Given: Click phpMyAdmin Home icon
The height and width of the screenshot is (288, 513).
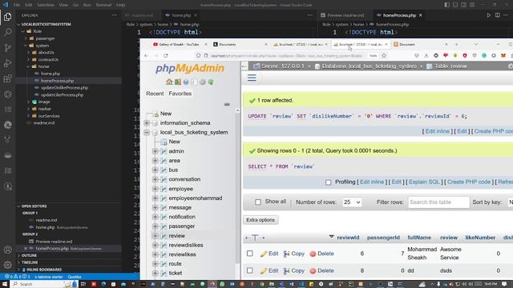Looking at the screenshot, I should 169,82.
